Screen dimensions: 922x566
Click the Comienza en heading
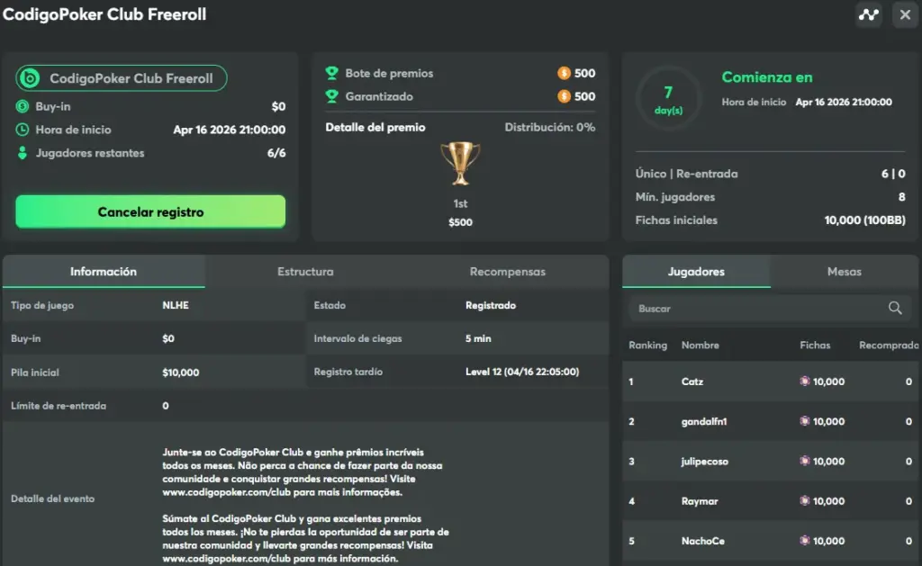pyautogui.click(x=767, y=77)
